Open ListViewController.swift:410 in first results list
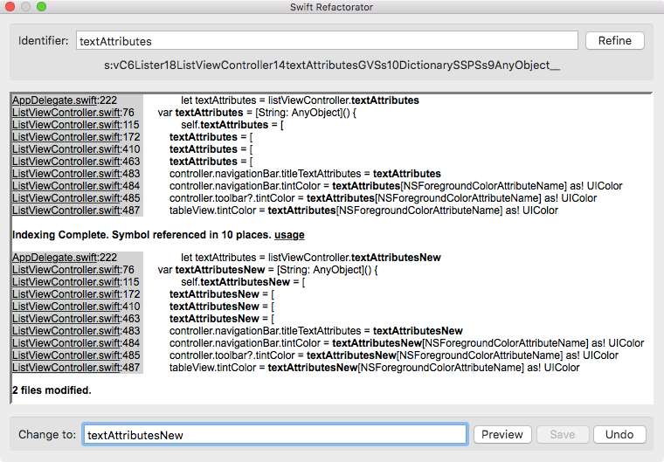Viewport: 664px width, 462px height. [76, 149]
